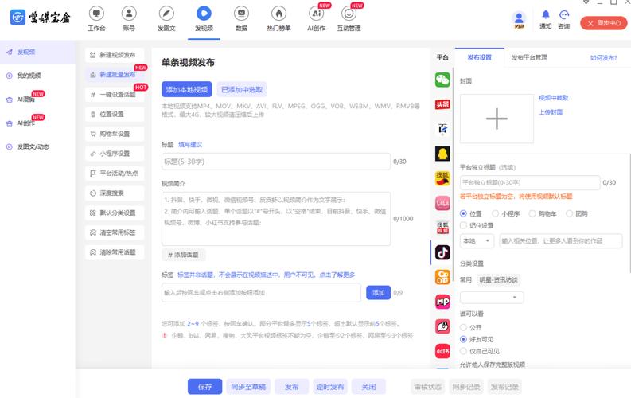Select the pink smiling chat-bubble platform icon
The height and width of the screenshot is (398, 631).
442,326
